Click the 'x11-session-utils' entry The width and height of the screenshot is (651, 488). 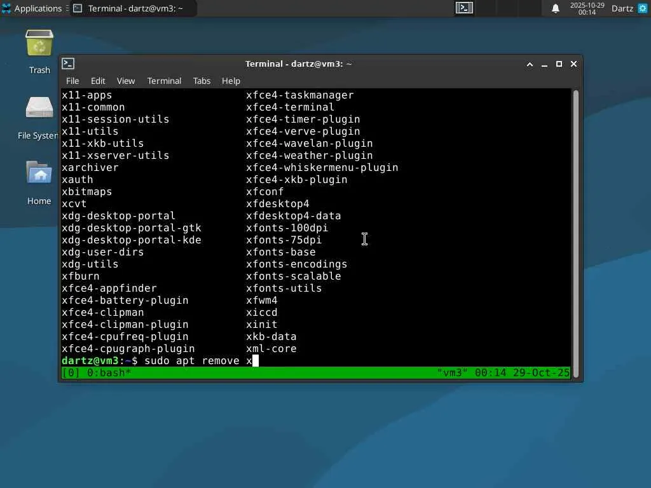pos(116,119)
